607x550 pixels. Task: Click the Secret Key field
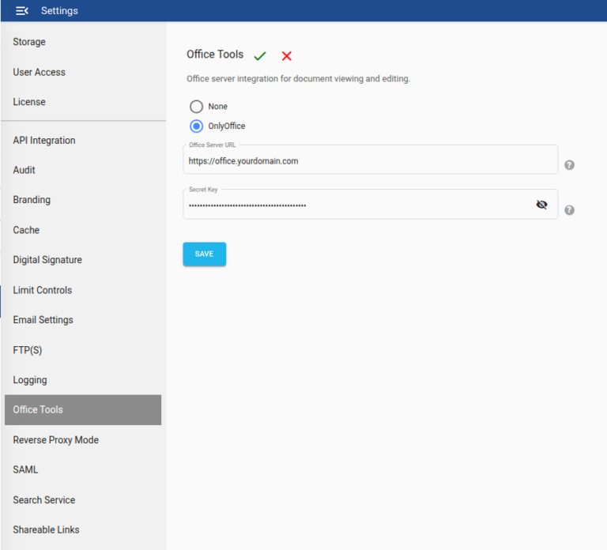click(x=371, y=204)
